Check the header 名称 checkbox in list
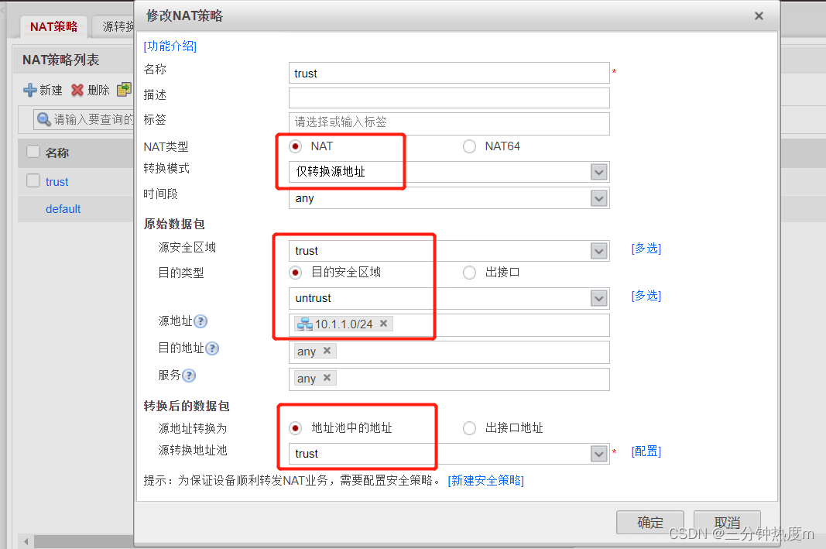Viewport: 826px width, 549px height. [x=33, y=152]
